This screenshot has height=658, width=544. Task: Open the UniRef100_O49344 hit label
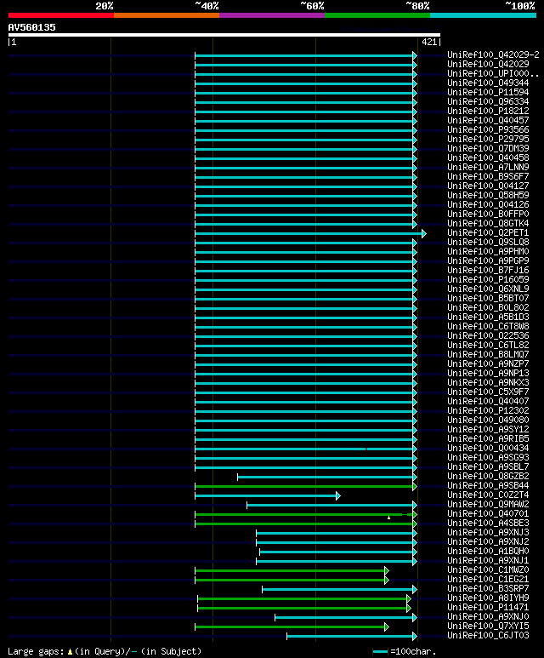[x=488, y=83]
